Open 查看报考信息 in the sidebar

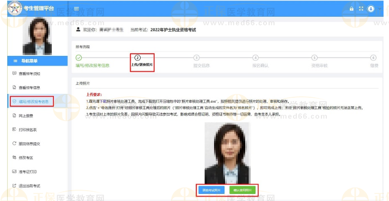(27, 87)
